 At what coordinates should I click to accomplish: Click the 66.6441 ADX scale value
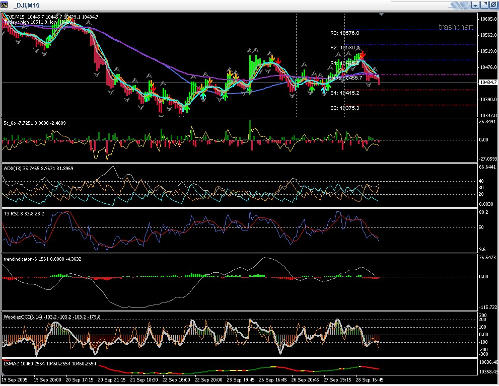click(x=487, y=167)
